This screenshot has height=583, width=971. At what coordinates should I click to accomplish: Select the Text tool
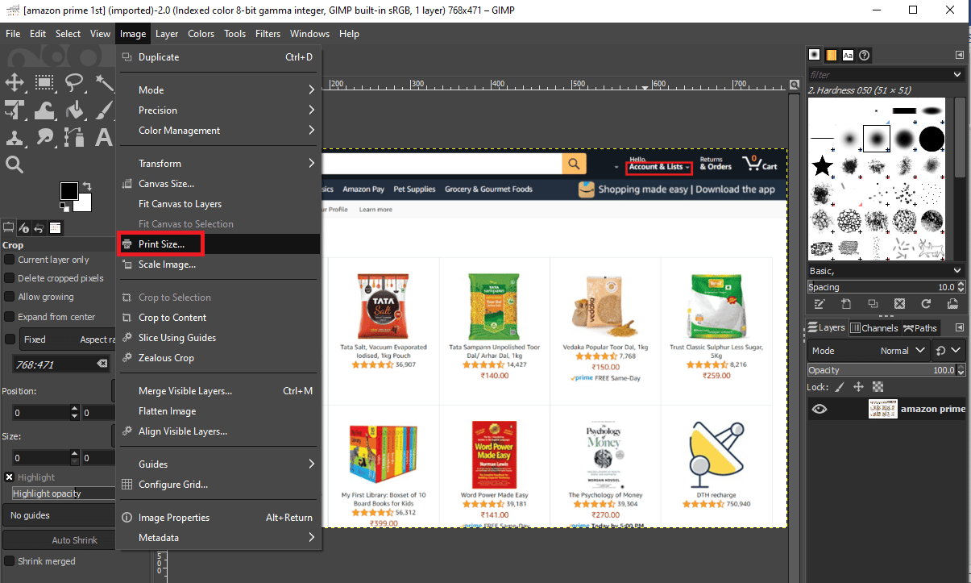tap(104, 137)
